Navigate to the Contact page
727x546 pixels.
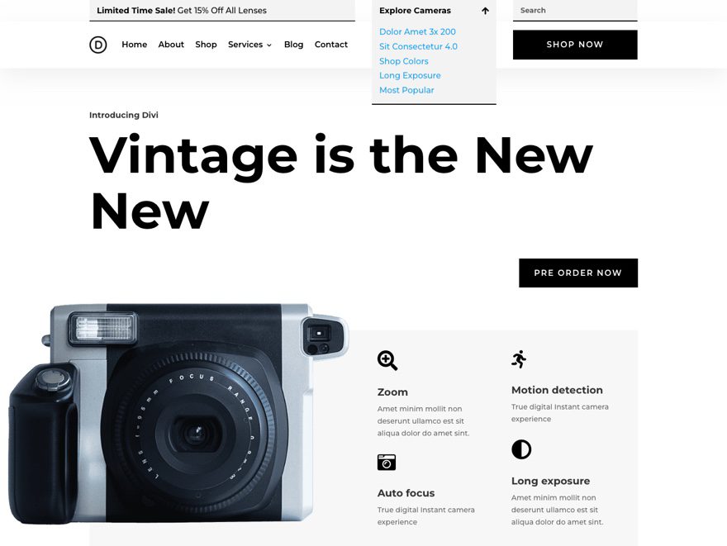tap(331, 45)
